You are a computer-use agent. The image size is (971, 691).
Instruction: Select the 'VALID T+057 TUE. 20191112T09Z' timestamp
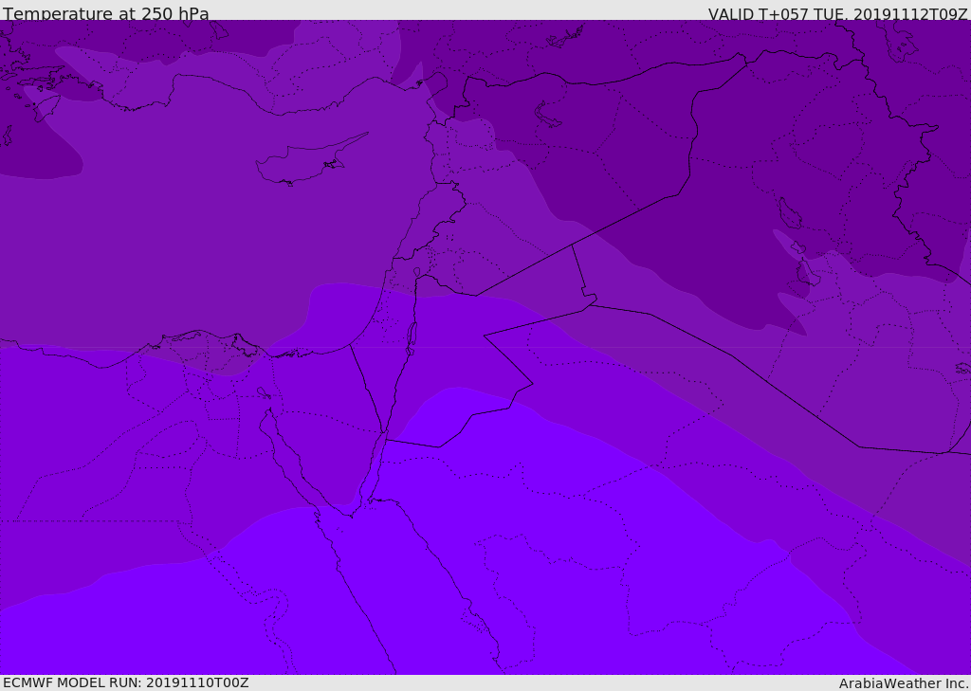(x=838, y=14)
